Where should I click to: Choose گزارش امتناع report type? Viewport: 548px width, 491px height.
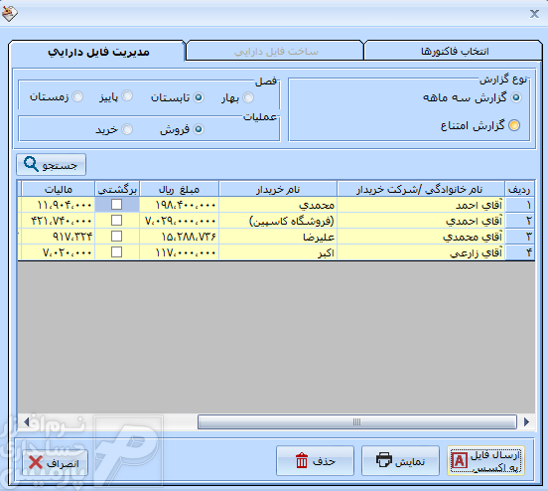pos(514,125)
